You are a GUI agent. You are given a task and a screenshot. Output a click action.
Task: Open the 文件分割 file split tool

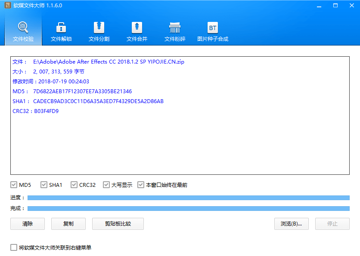coord(99,31)
